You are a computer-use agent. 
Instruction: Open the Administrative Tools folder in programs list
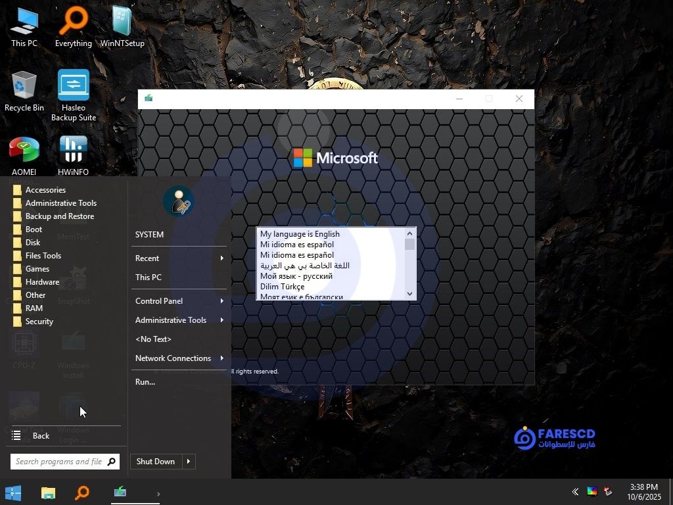(60, 203)
